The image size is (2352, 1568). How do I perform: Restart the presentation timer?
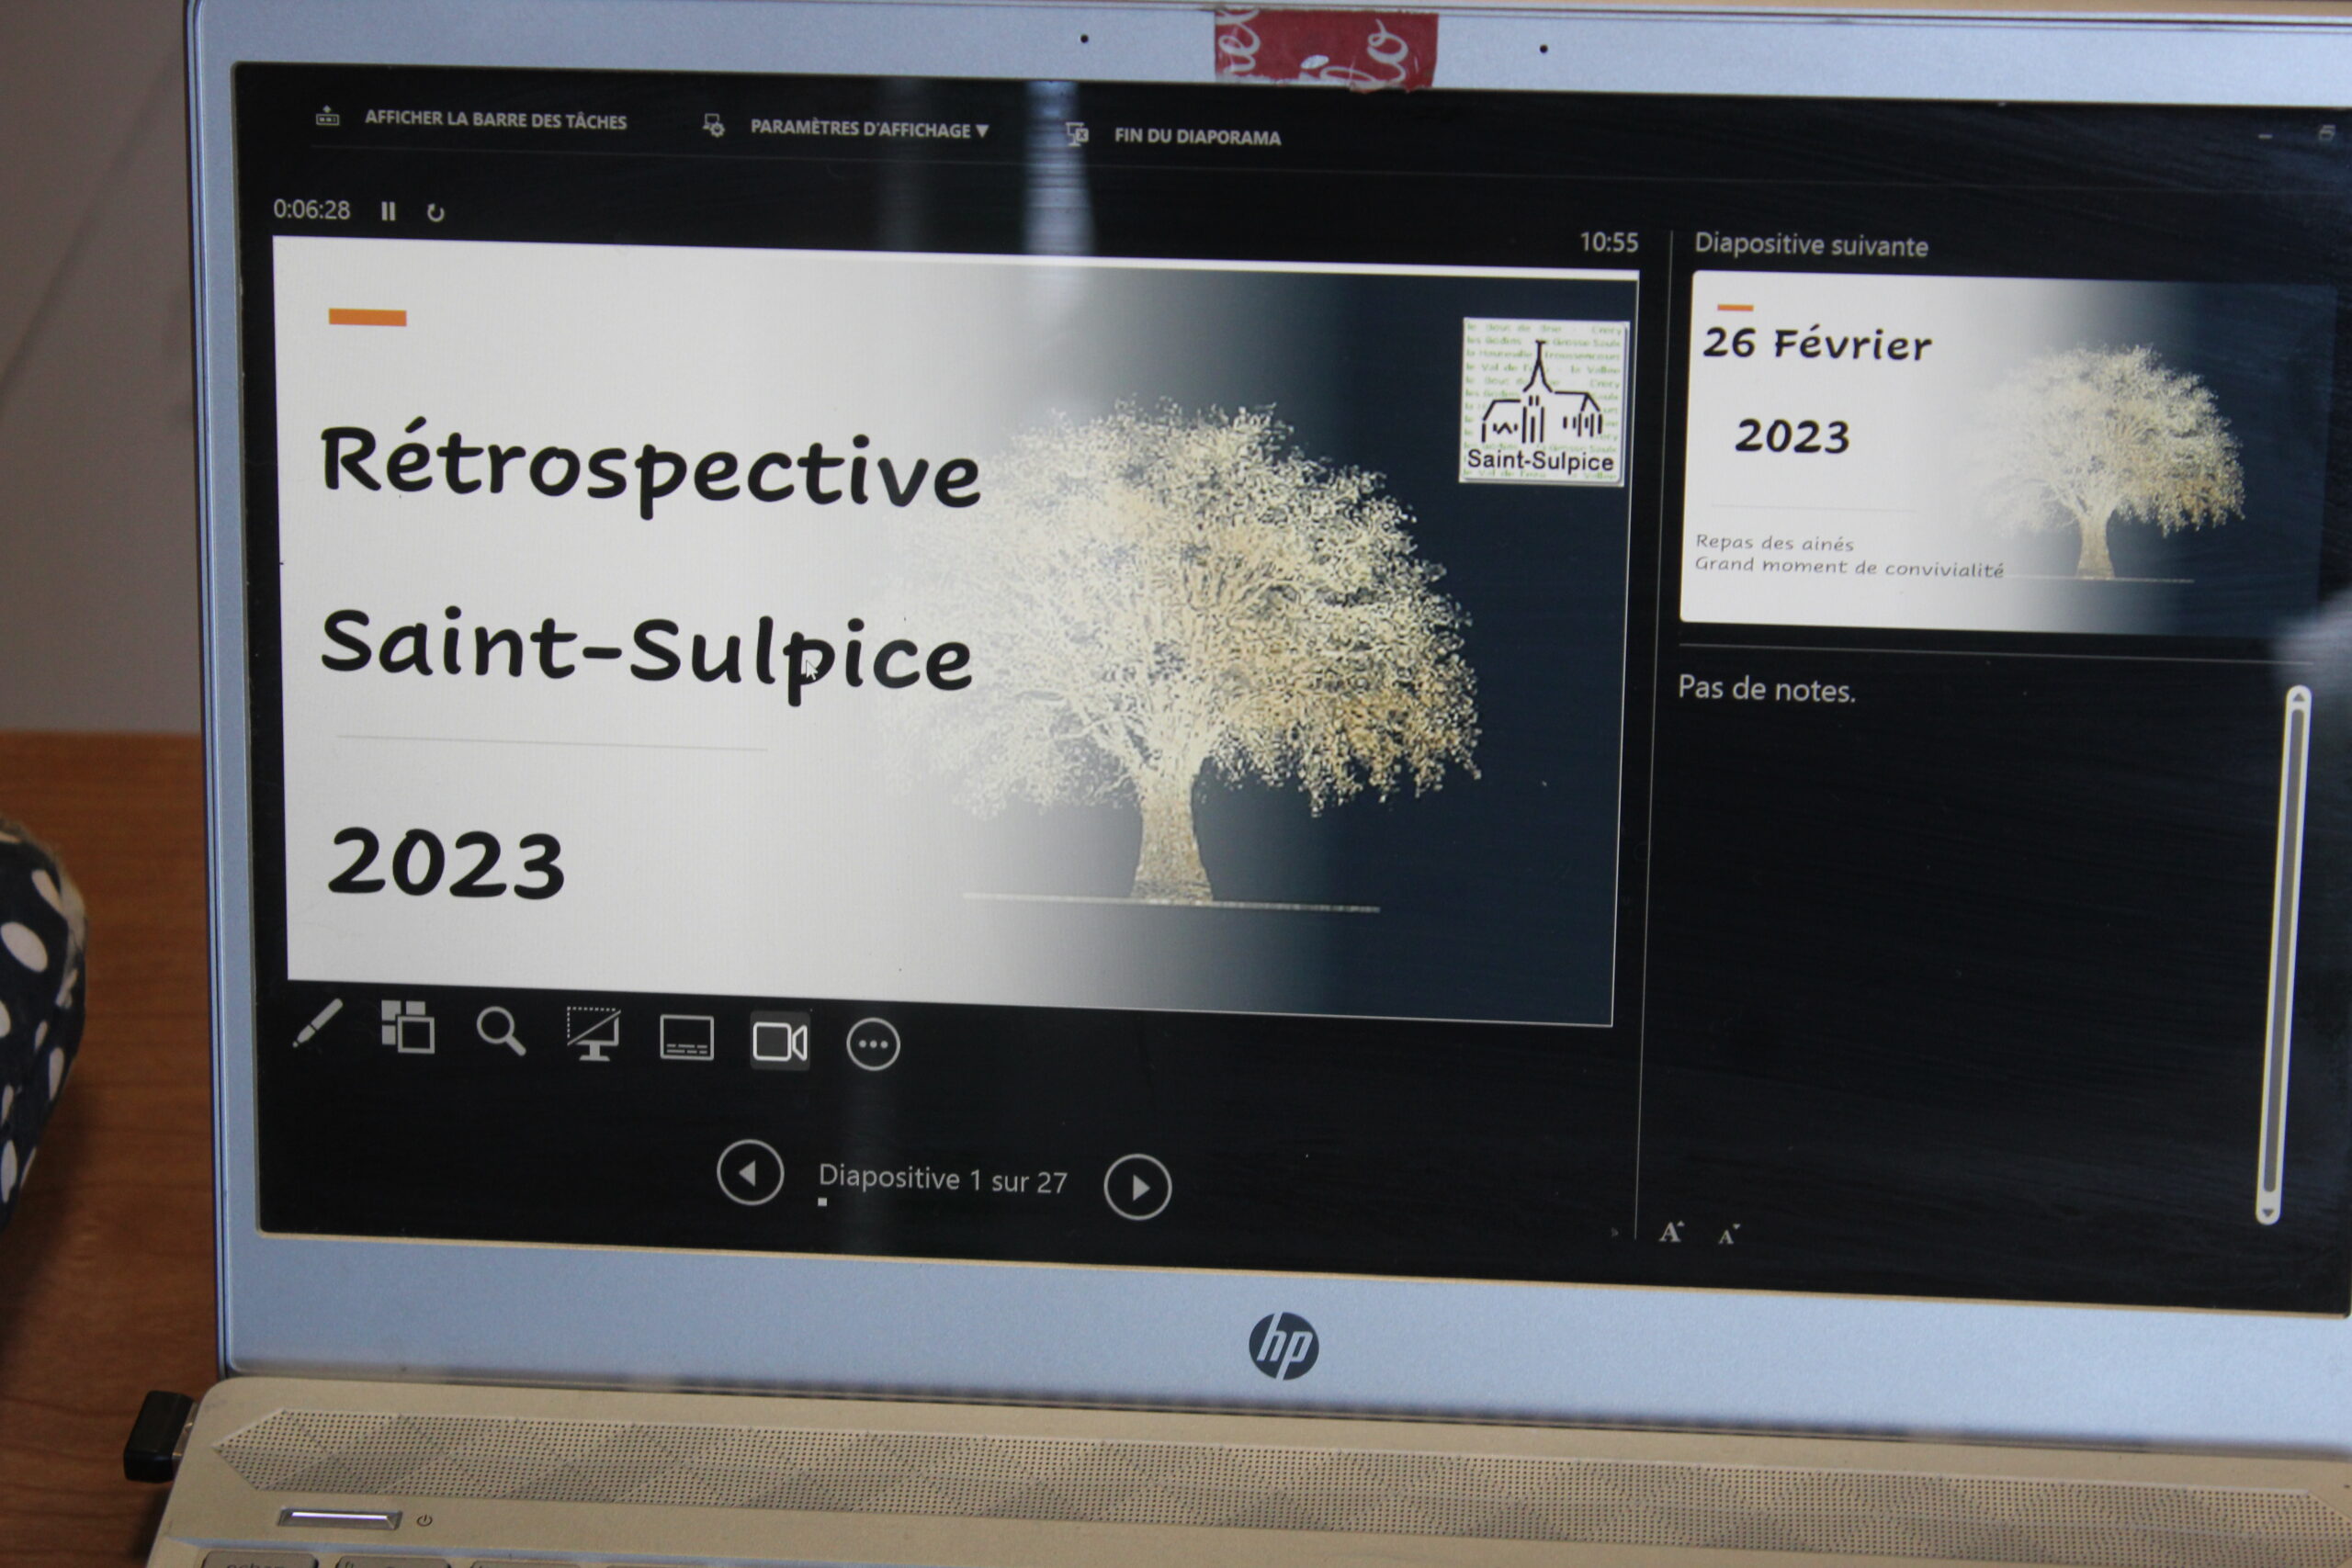435,213
